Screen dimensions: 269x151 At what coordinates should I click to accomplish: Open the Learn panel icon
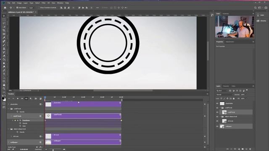pos(258,15)
